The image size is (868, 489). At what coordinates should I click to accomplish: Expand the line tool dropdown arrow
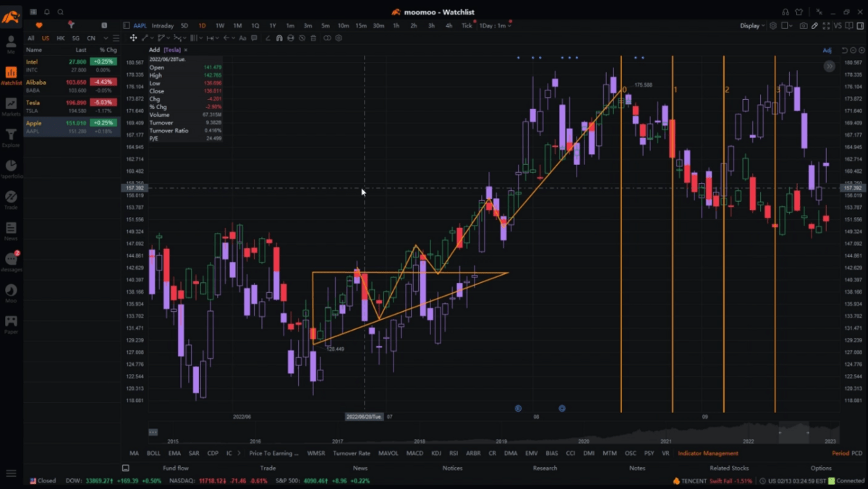[x=152, y=38]
